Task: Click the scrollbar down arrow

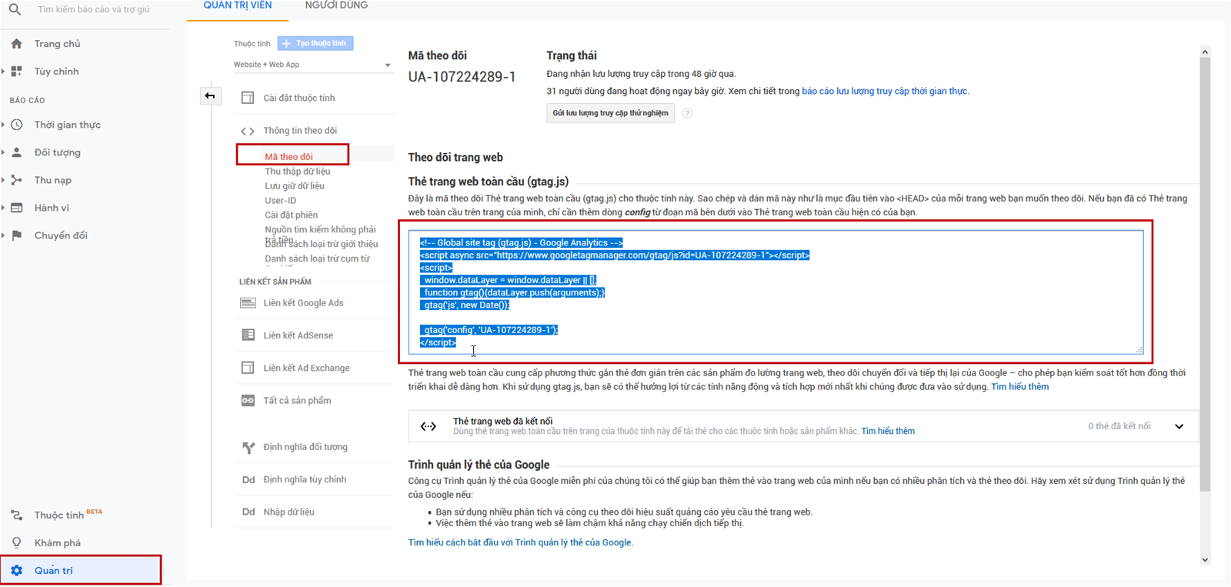Action: pos(1205,560)
